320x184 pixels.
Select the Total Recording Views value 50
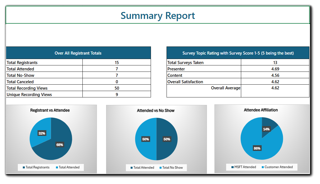[116, 88]
